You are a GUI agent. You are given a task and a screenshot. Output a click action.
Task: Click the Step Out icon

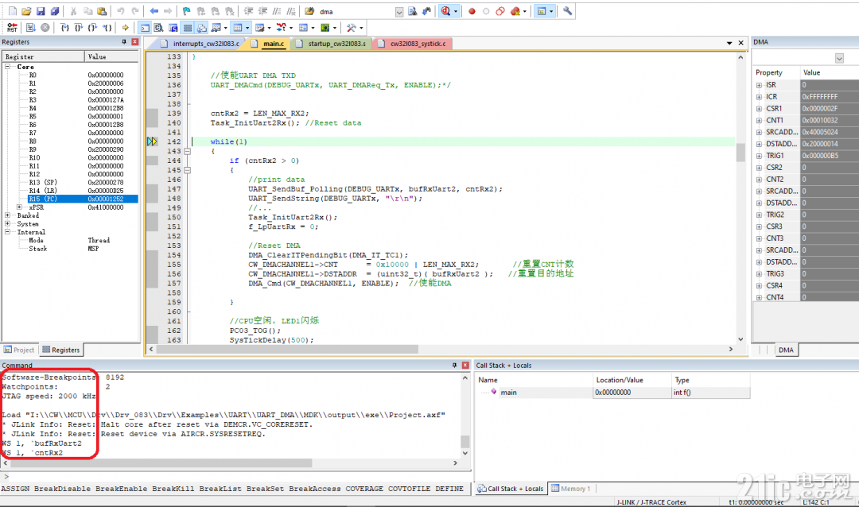point(92,27)
